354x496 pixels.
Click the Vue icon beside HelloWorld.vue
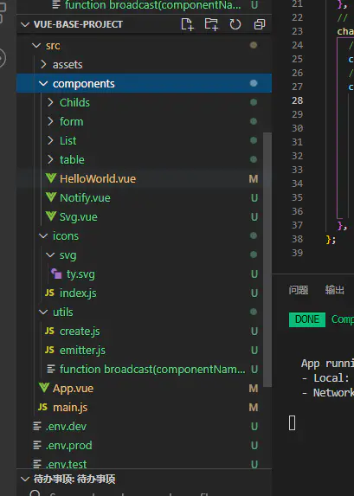(51, 178)
